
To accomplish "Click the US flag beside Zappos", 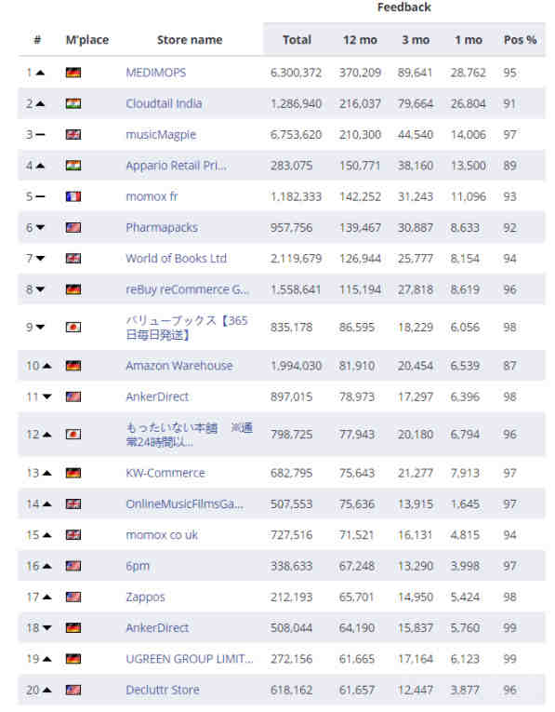I will 73,597.
